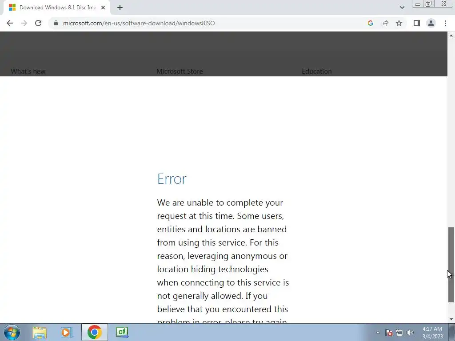Open the clock showing 4:17 AM
455x341 pixels.
point(432,333)
